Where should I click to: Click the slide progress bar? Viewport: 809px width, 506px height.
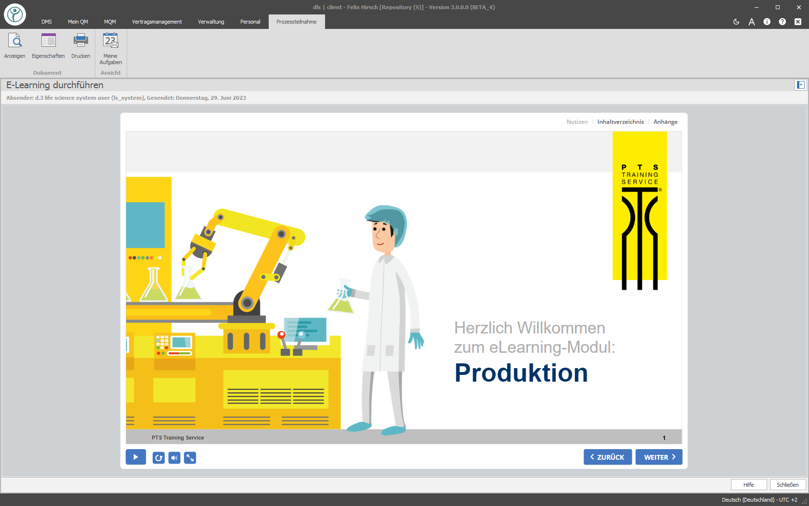pos(404,437)
